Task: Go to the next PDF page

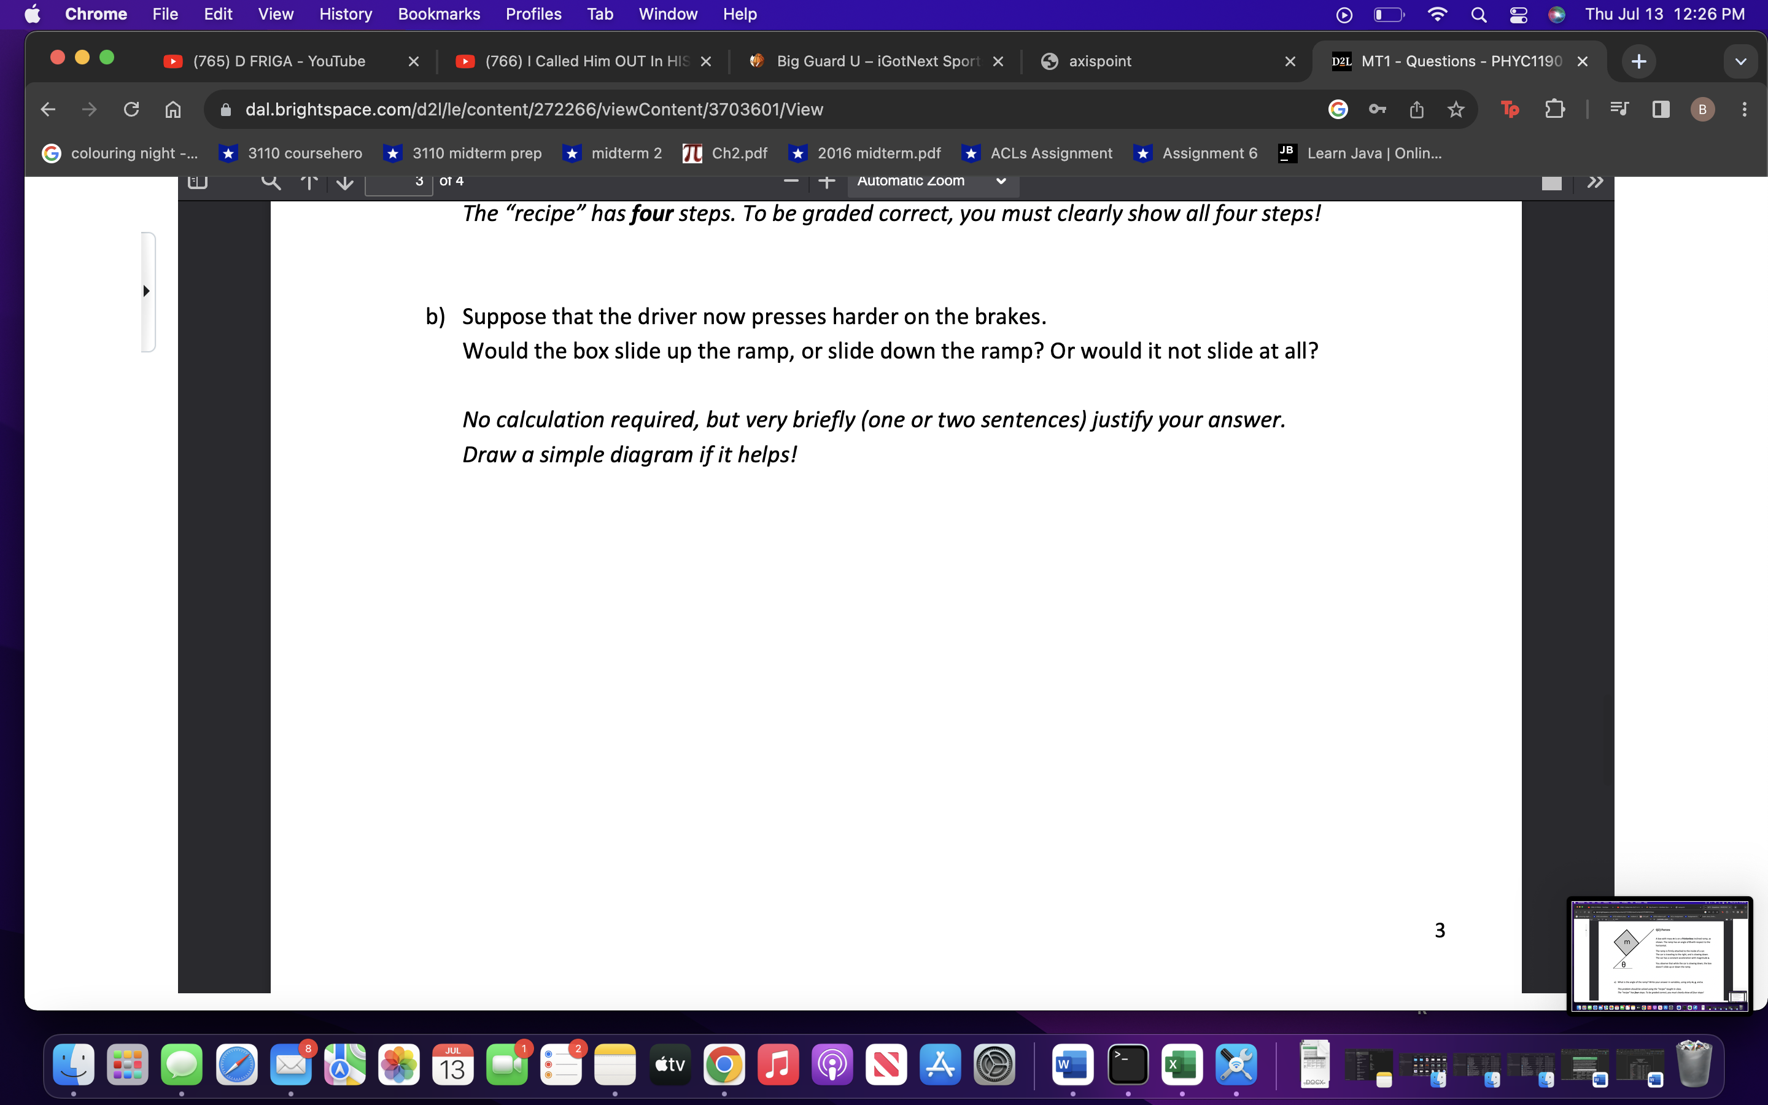Action: click(x=345, y=182)
